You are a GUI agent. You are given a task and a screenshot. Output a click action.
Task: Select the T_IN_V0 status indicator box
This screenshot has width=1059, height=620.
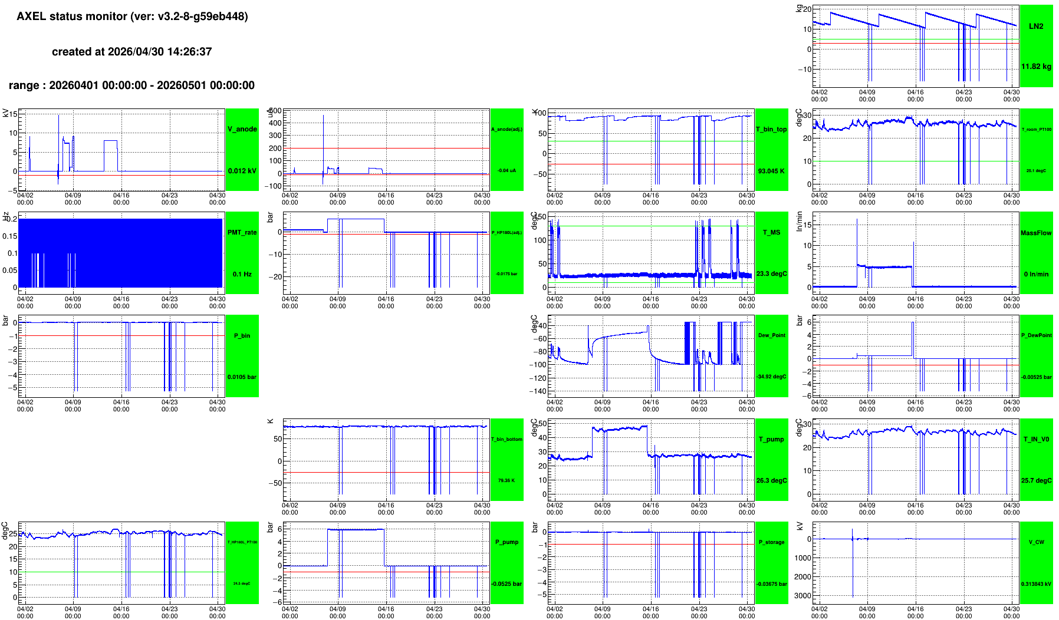[1036, 460]
